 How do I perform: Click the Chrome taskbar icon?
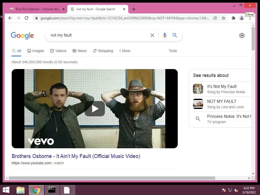(x=36, y=190)
